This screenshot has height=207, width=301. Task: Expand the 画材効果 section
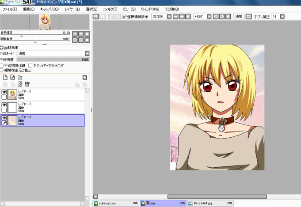2,48
